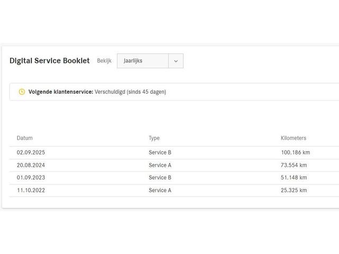Click the yellow clock icon
This screenshot has height=254, width=339.
tap(22, 92)
